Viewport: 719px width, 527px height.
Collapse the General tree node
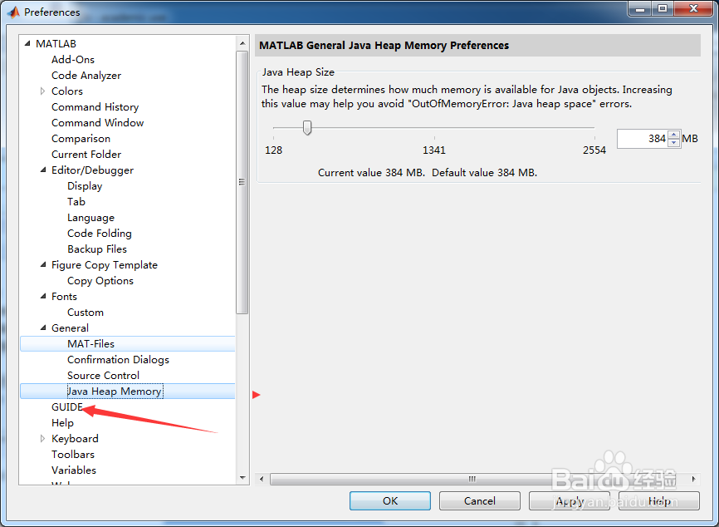click(43, 328)
